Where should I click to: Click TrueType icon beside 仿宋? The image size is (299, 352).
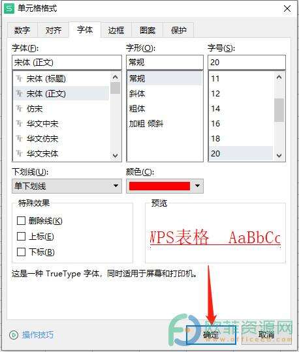(x=19, y=109)
